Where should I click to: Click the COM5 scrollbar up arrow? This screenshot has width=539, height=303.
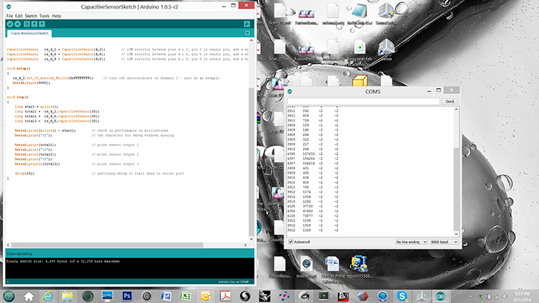tap(456, 109)
